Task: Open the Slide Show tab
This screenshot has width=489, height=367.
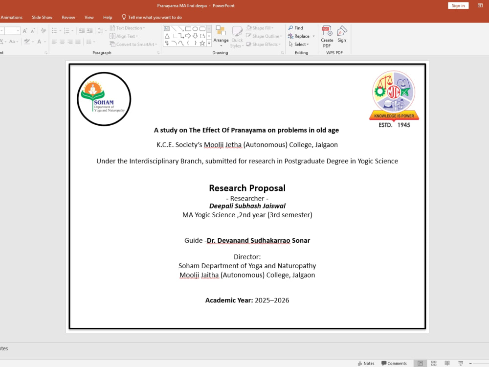Action: point(42,18)
